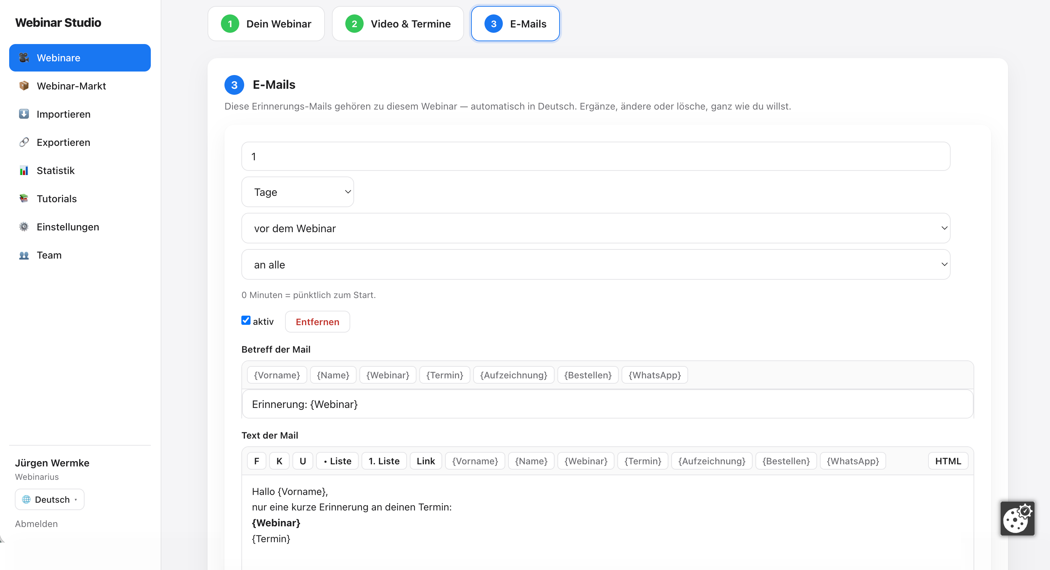Click the green step 1 circle
Image resolution: width=1050 pixels, height=570 pixels.
pos(230,24)
